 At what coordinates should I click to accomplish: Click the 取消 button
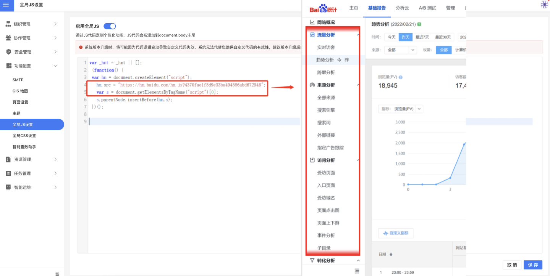pyautogui.click(x=512, y=265)
